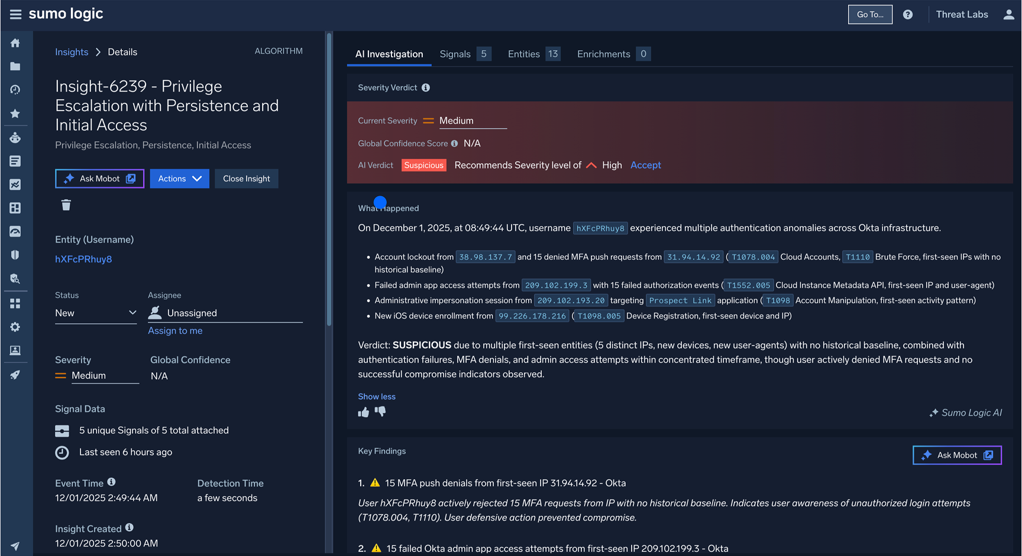Click IP tag 209.102.193.20
This screenshot has height=556, width=1022.
pyautogui.click(x=571, y=301)
